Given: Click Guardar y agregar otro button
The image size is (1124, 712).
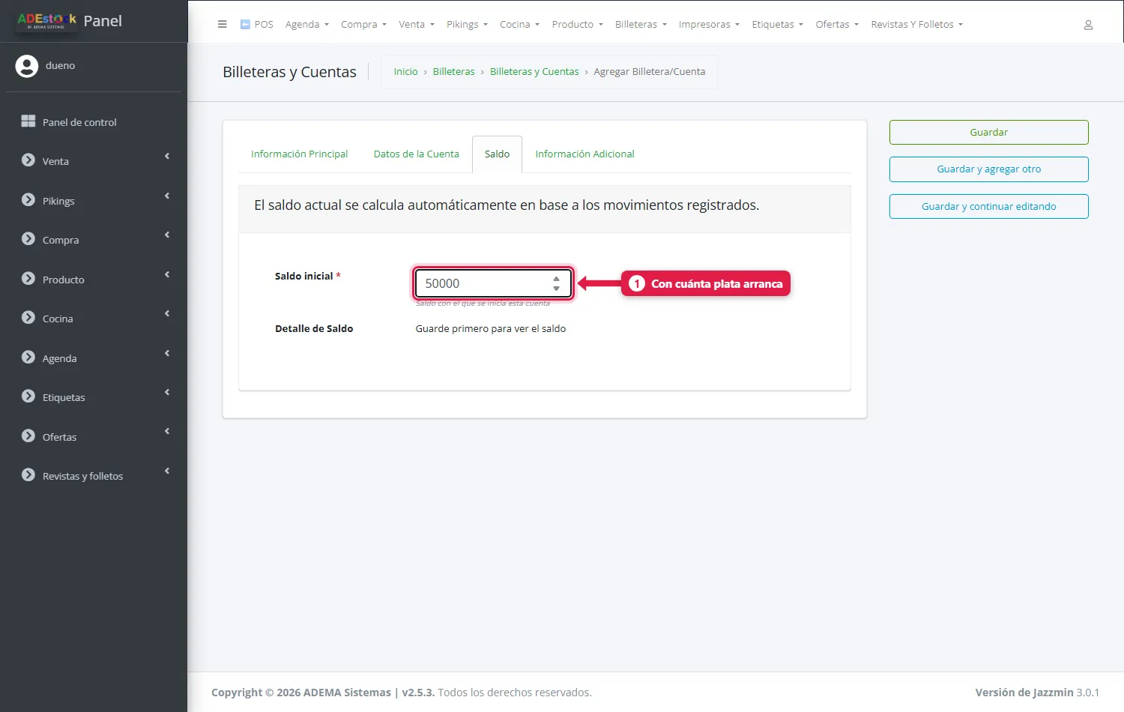Looking at the screenshot, I should (988, 169).
